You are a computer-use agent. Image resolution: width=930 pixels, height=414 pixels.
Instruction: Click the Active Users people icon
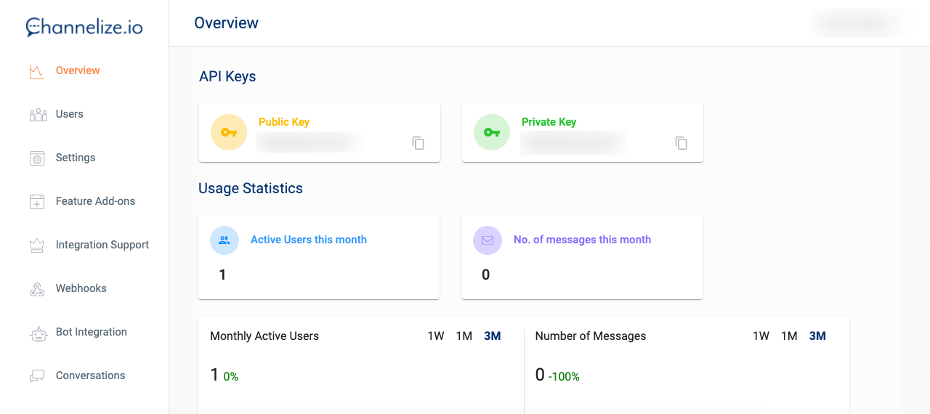point(225,240)
